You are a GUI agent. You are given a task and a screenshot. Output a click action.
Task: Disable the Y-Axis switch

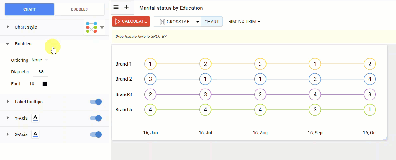96,118
